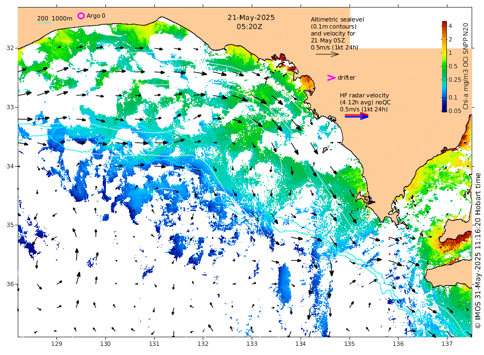Click longitude tick label 137
Image resolution: width=484 pixels, height=355 pixels.
click(447, 344)
